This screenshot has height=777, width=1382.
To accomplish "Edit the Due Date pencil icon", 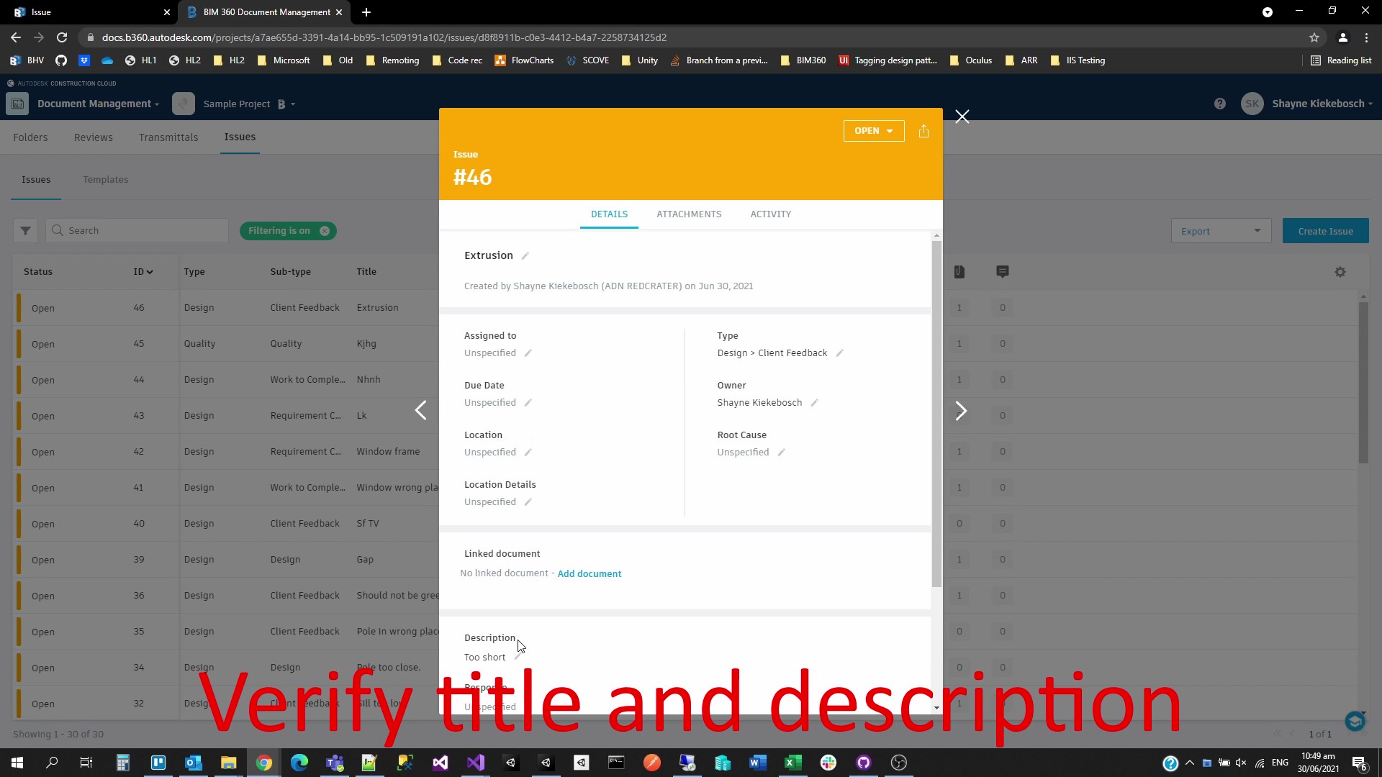I will (x=528, y=403).
